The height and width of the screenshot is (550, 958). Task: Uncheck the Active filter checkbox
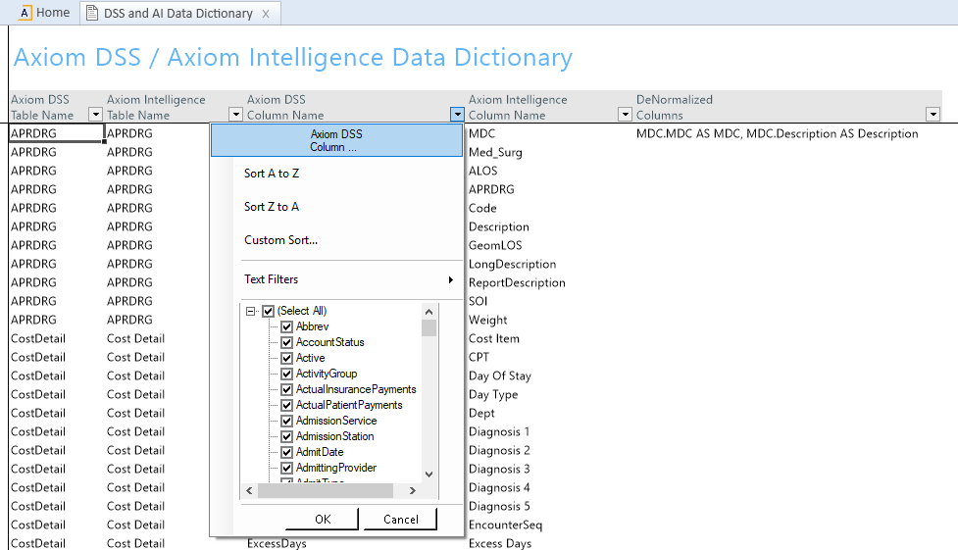coord(286,358)
